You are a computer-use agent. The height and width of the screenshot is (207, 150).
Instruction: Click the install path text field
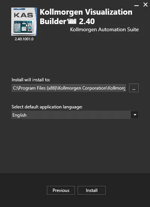(69, 88)
